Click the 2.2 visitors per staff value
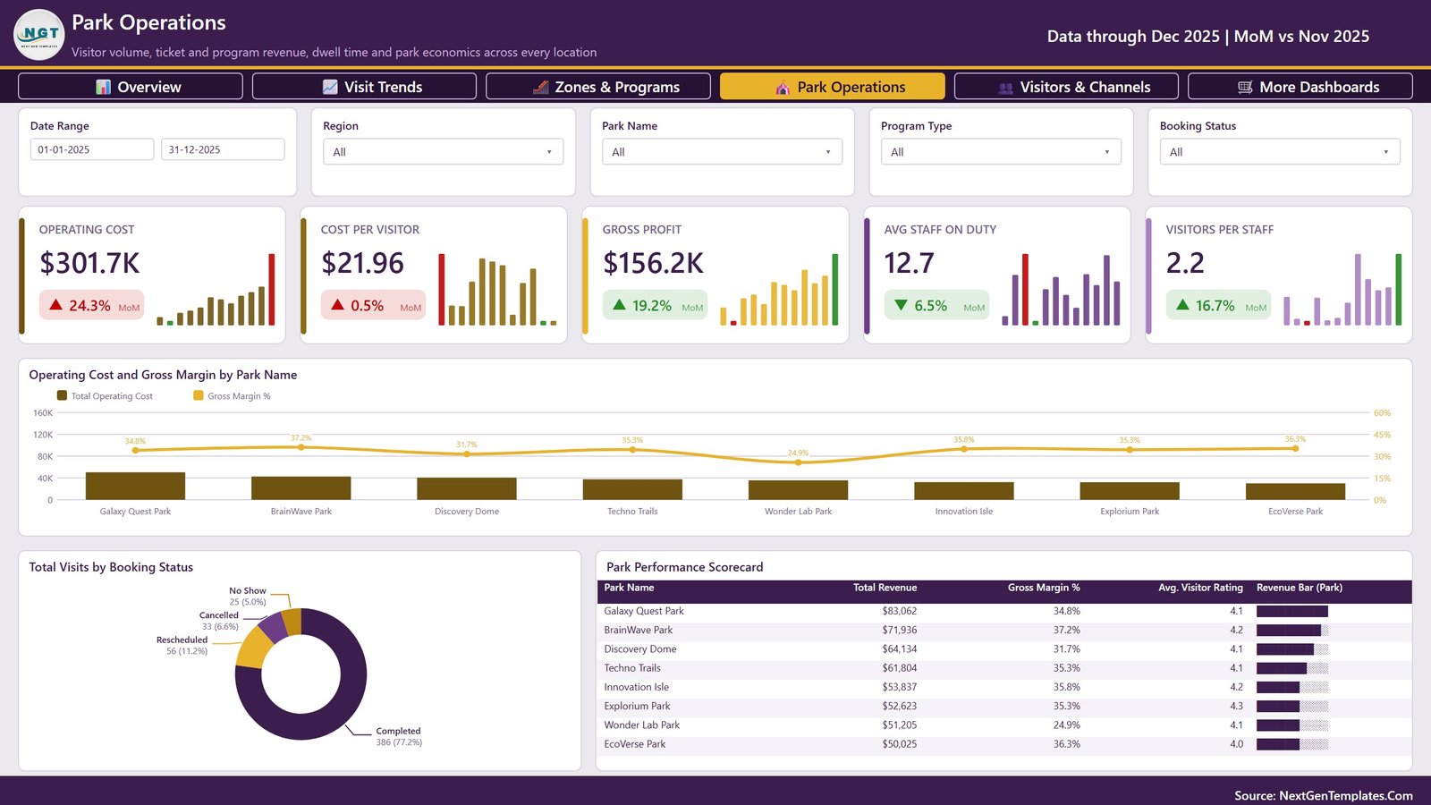Screen dimensions: 1431x805 point(1185,263)
